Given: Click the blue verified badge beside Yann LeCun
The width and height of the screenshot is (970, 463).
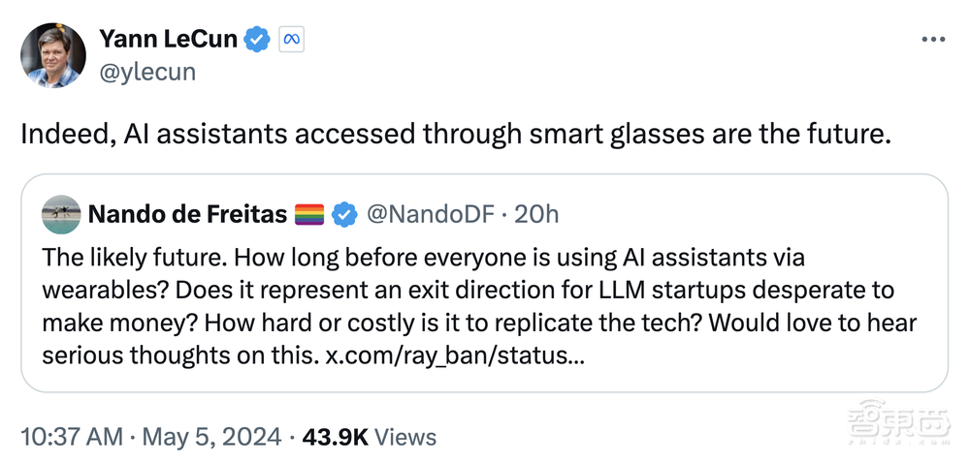Looking at the screenshot, I should [255, 40].
